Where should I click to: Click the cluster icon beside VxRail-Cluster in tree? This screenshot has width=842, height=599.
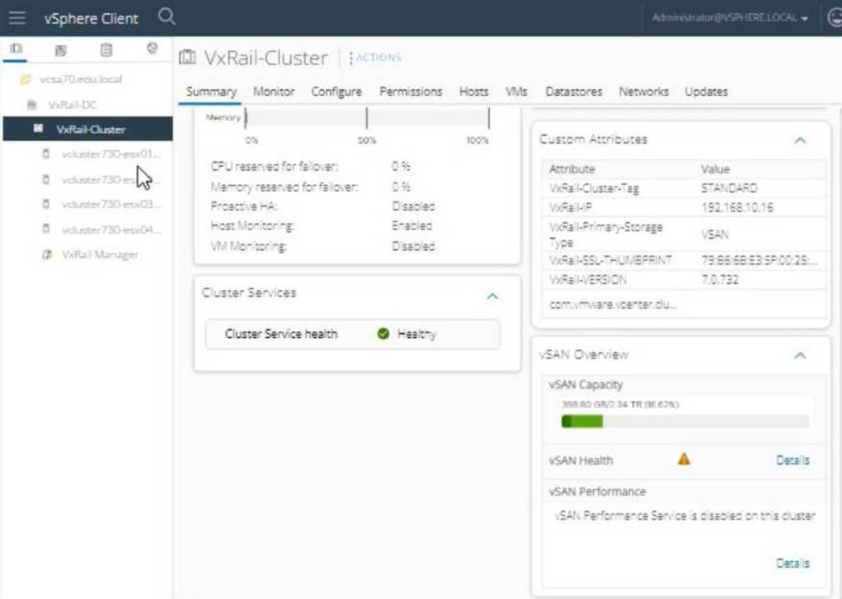point(38,129)
